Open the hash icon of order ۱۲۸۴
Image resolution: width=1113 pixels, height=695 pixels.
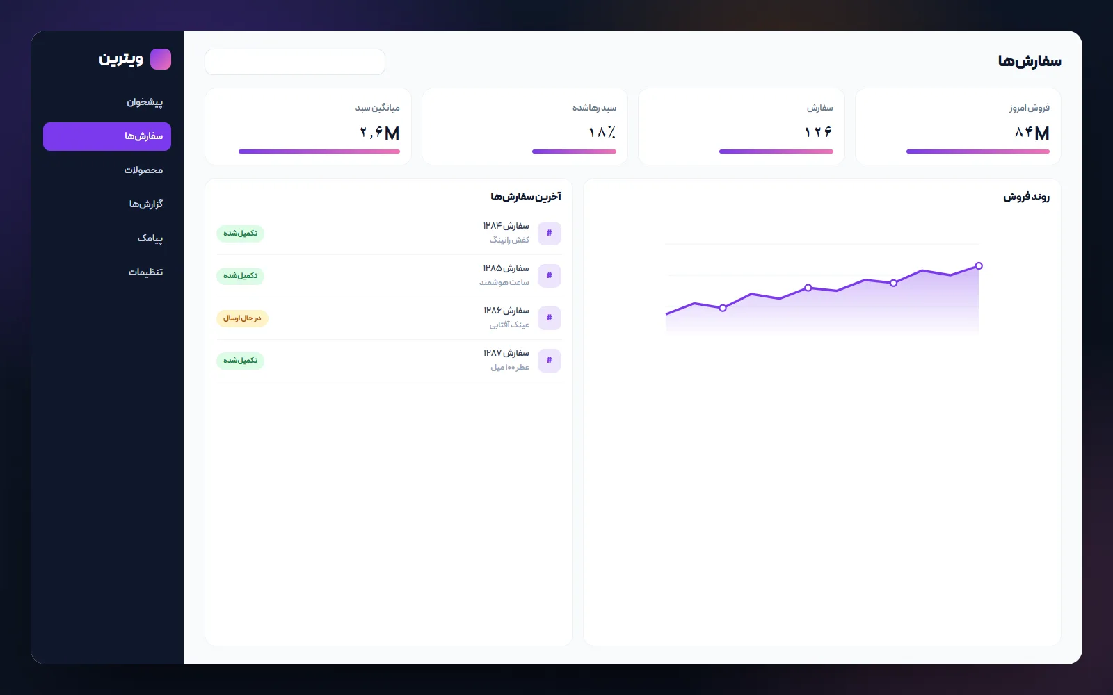tap(550, 234)
